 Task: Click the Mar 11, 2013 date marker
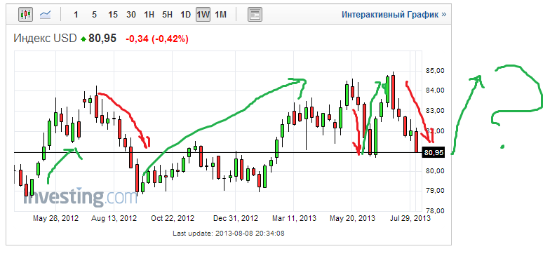tap(294, 218)
